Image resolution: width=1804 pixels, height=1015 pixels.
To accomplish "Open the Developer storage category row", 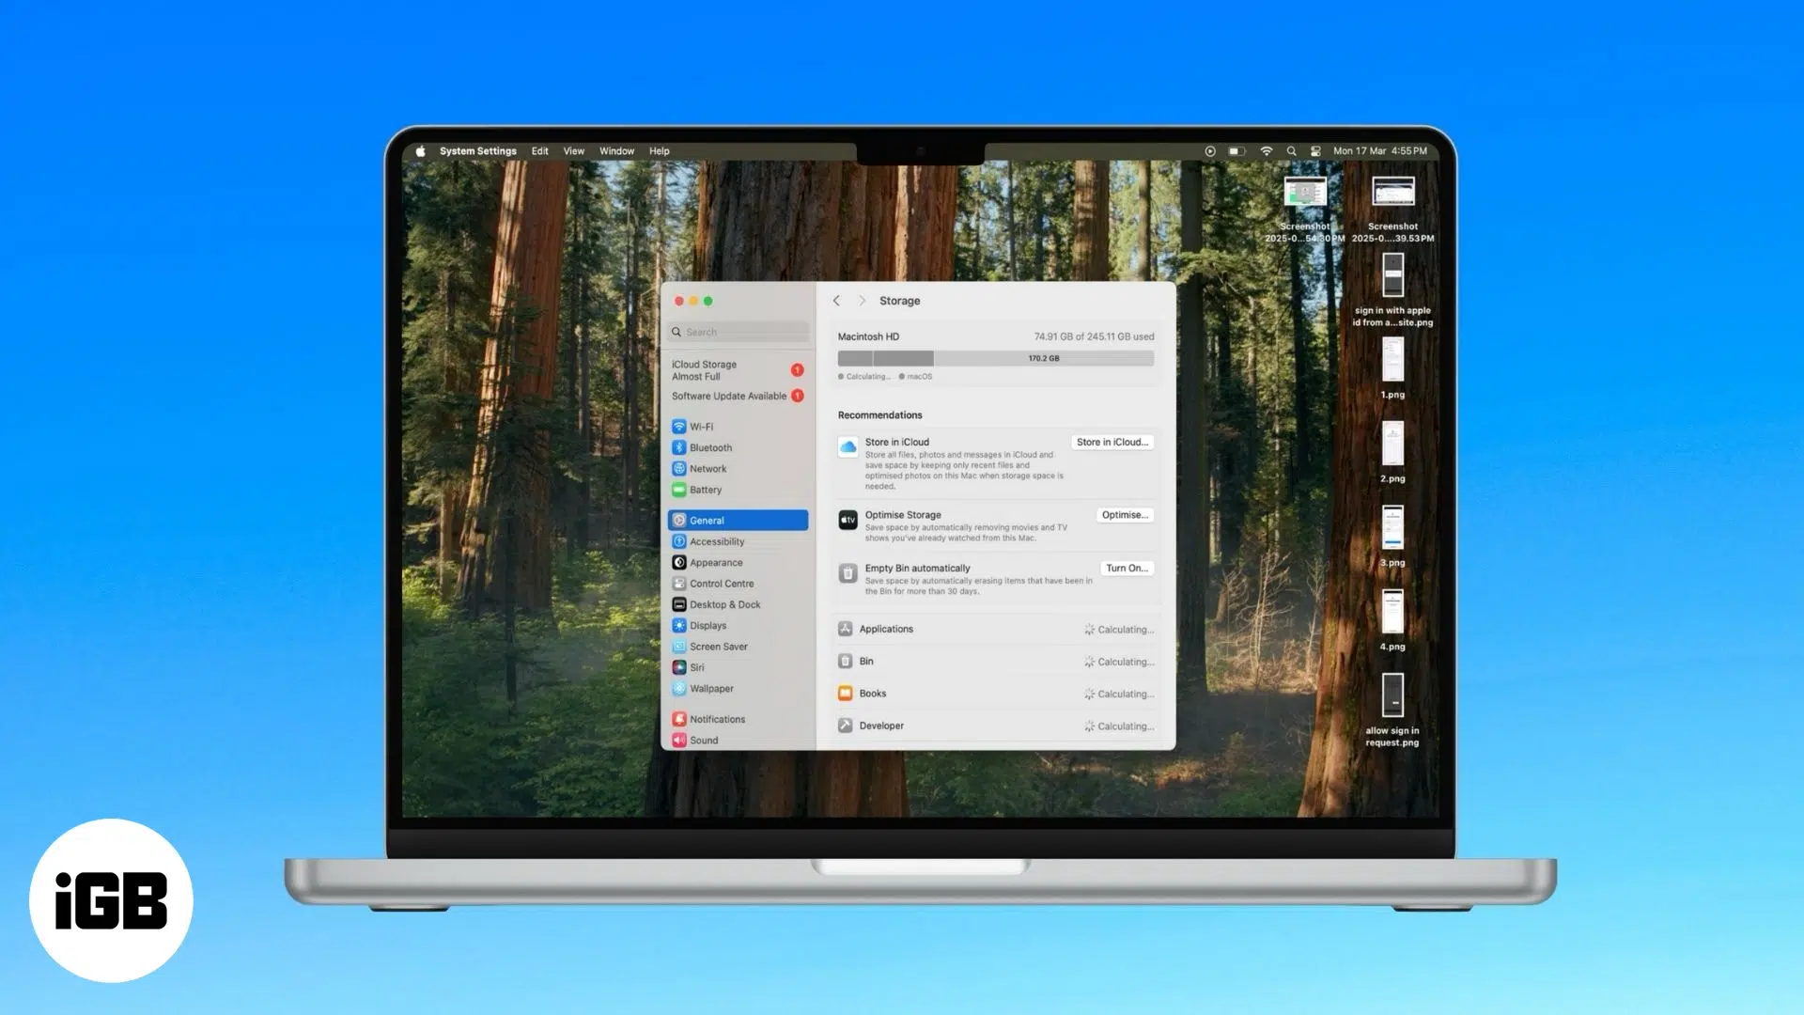I will pyautogui.click(x=995, y=726).
